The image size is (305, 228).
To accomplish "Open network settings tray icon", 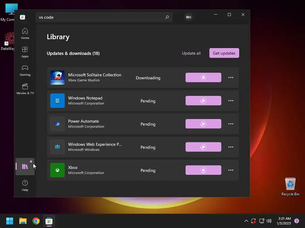I will point(262,221).
